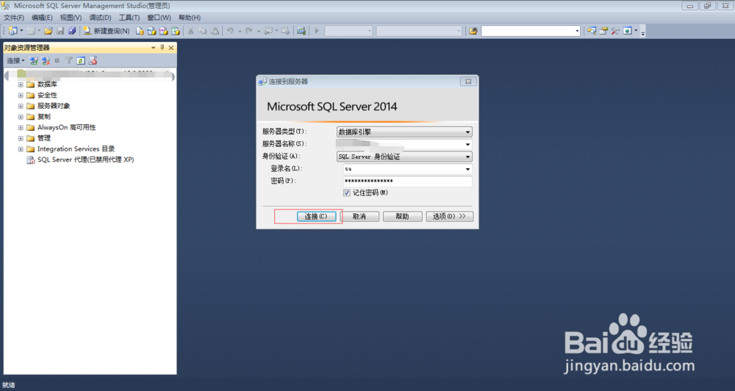
Task: Click the Stop square icon in Object Explorer
Action: [57, 60]
